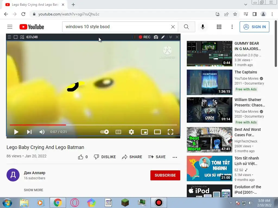Clear the search box with the X
Image resolution: width=278 pixels, height=208 pixels.
173,27
